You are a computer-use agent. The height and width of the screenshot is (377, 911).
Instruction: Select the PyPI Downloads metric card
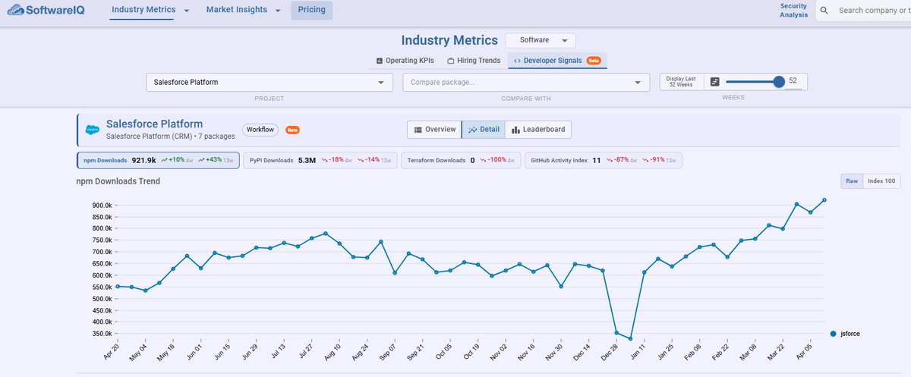[x=320, y=160]
